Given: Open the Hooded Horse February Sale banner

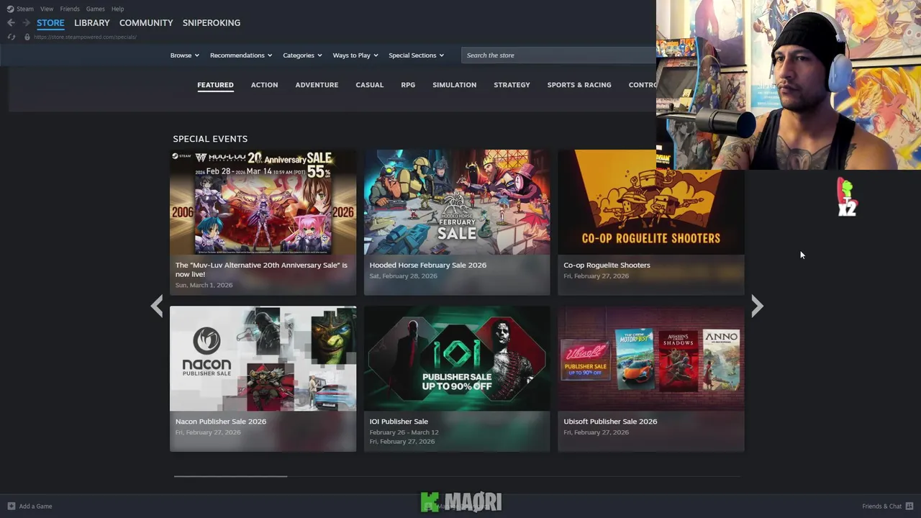Looking at the screenshot, I should click(x=457, y=202).
